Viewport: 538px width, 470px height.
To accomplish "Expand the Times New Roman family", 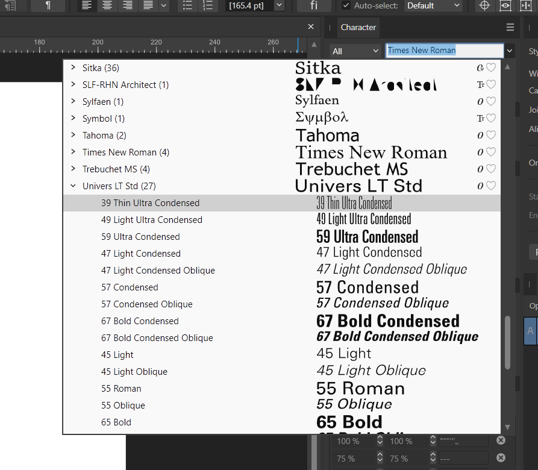I will pyautogui.click(x=73, y=152).
